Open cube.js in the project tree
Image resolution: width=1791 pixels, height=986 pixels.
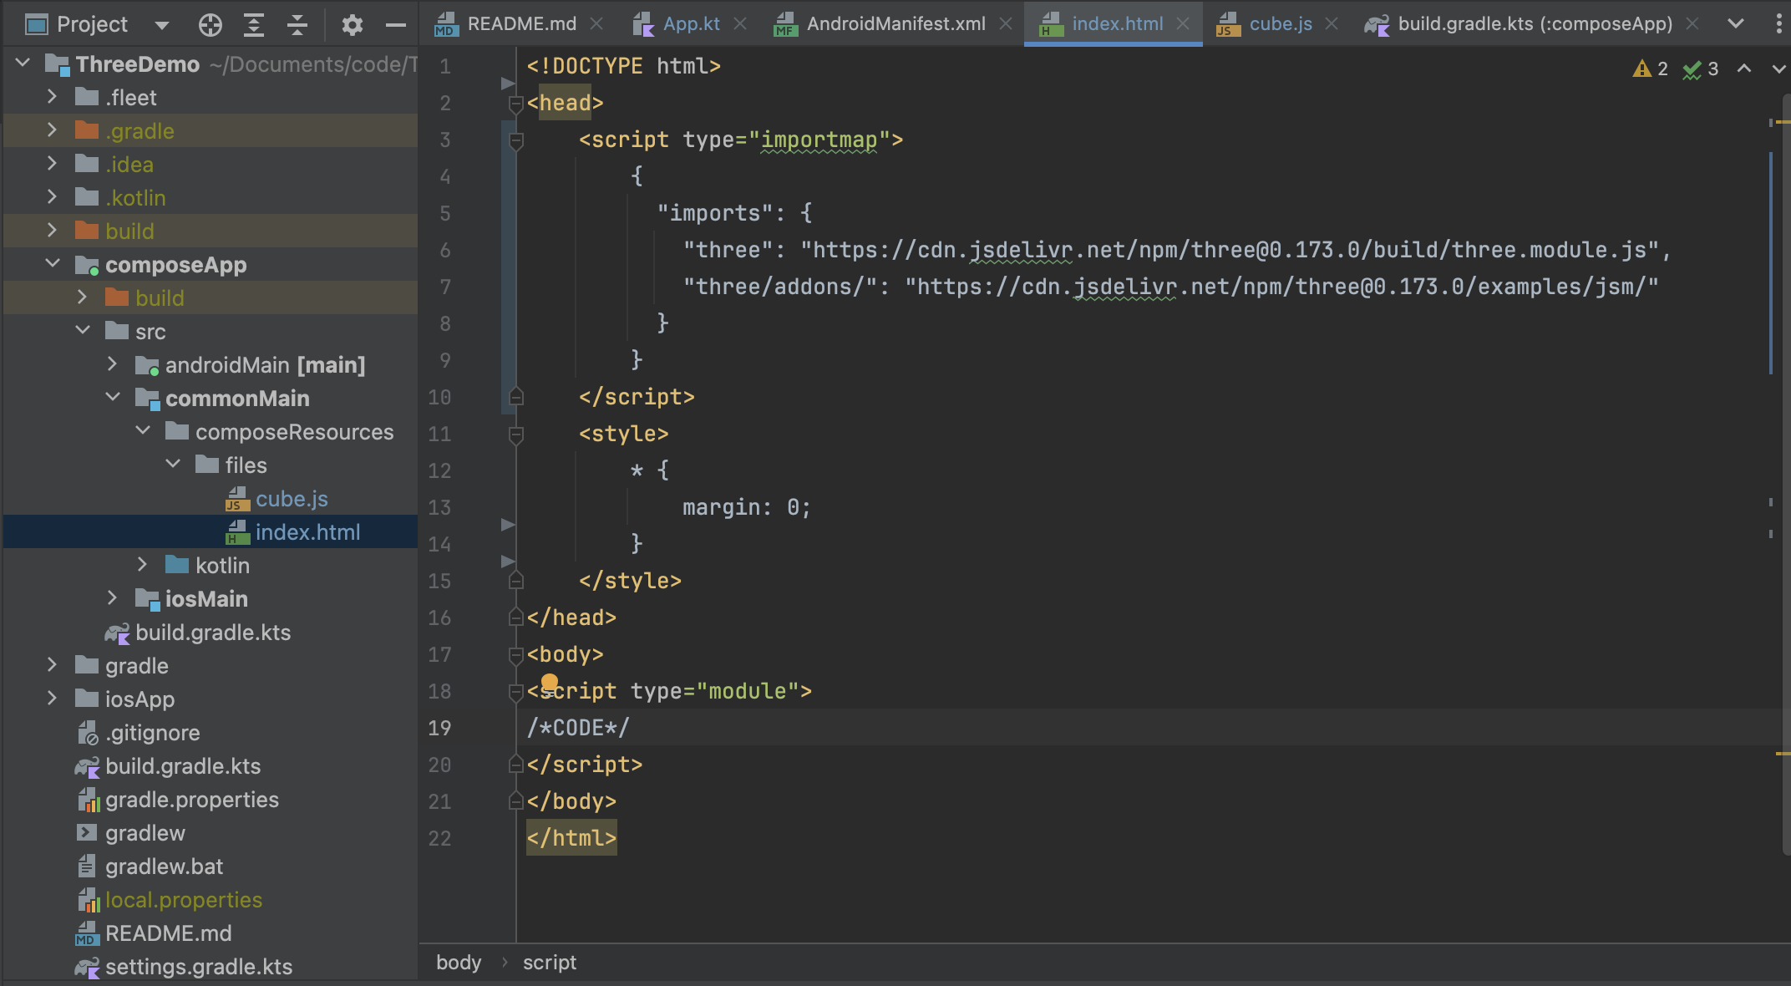[292, 499]
